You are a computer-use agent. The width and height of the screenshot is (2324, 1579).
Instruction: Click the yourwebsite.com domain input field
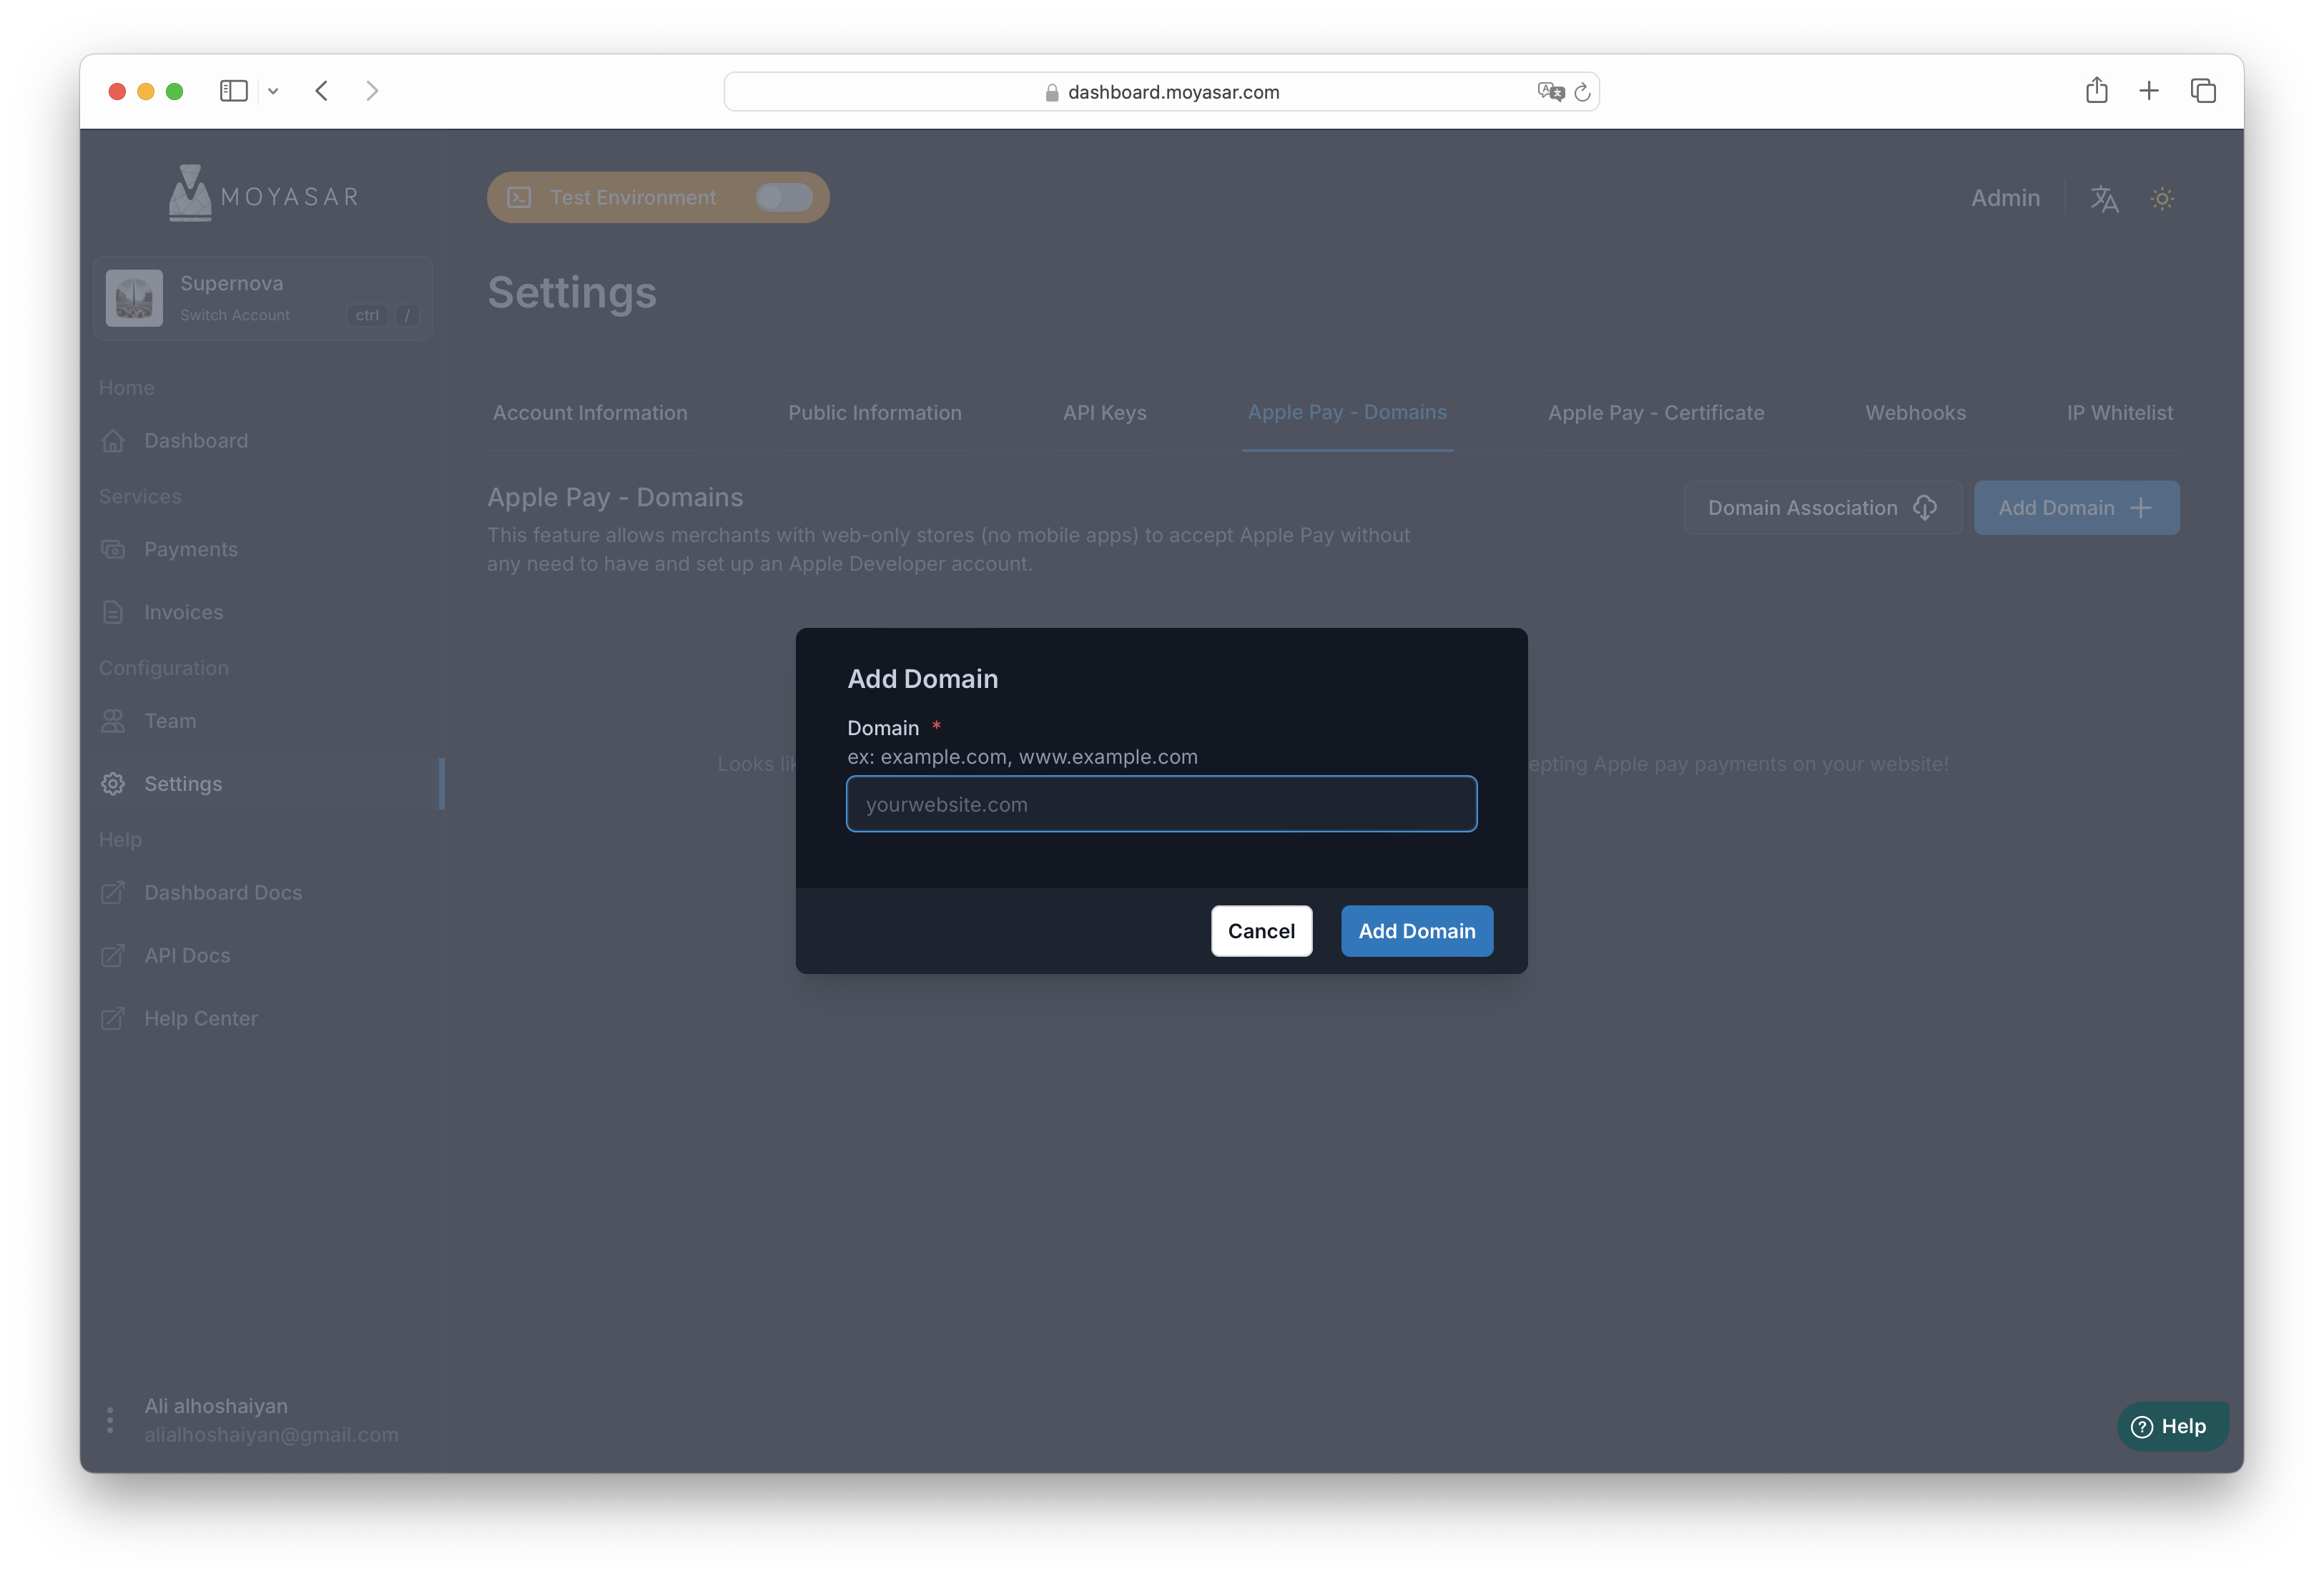point(1161,804)
